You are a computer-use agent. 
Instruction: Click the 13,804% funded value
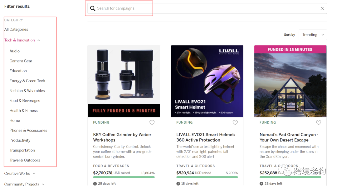coord(148,173)
